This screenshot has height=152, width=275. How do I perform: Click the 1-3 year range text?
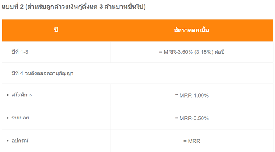24,52
